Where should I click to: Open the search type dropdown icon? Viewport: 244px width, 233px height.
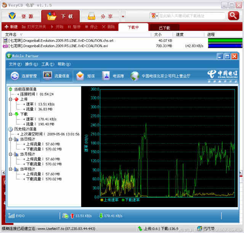point(154,16)
